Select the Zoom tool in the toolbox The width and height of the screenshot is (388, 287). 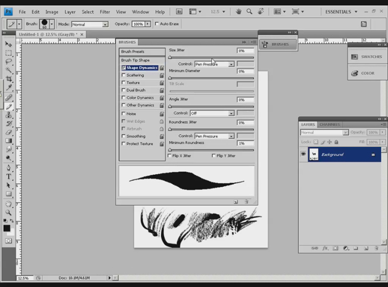(8, 212)
